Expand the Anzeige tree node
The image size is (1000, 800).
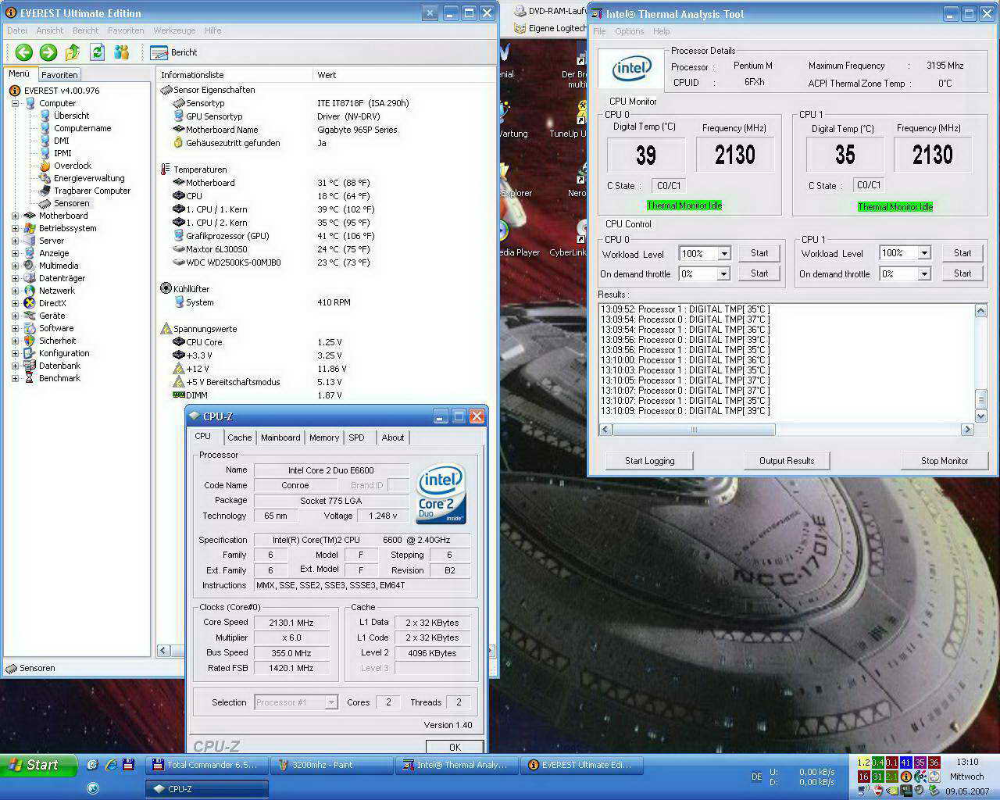pyautogui.click(x=15, y=253)
